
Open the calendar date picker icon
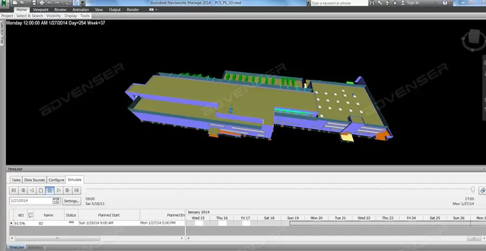(56, 201)
